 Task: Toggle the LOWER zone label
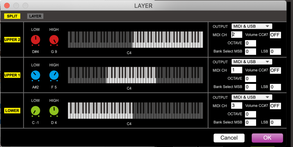click(x=12, y=111)
